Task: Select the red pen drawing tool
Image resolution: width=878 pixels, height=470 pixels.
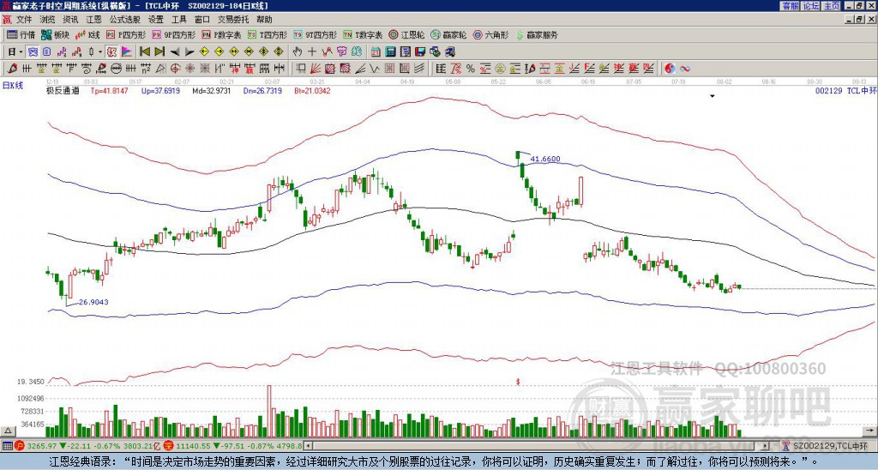Action: pyautogui.click(x=12, y=69)
